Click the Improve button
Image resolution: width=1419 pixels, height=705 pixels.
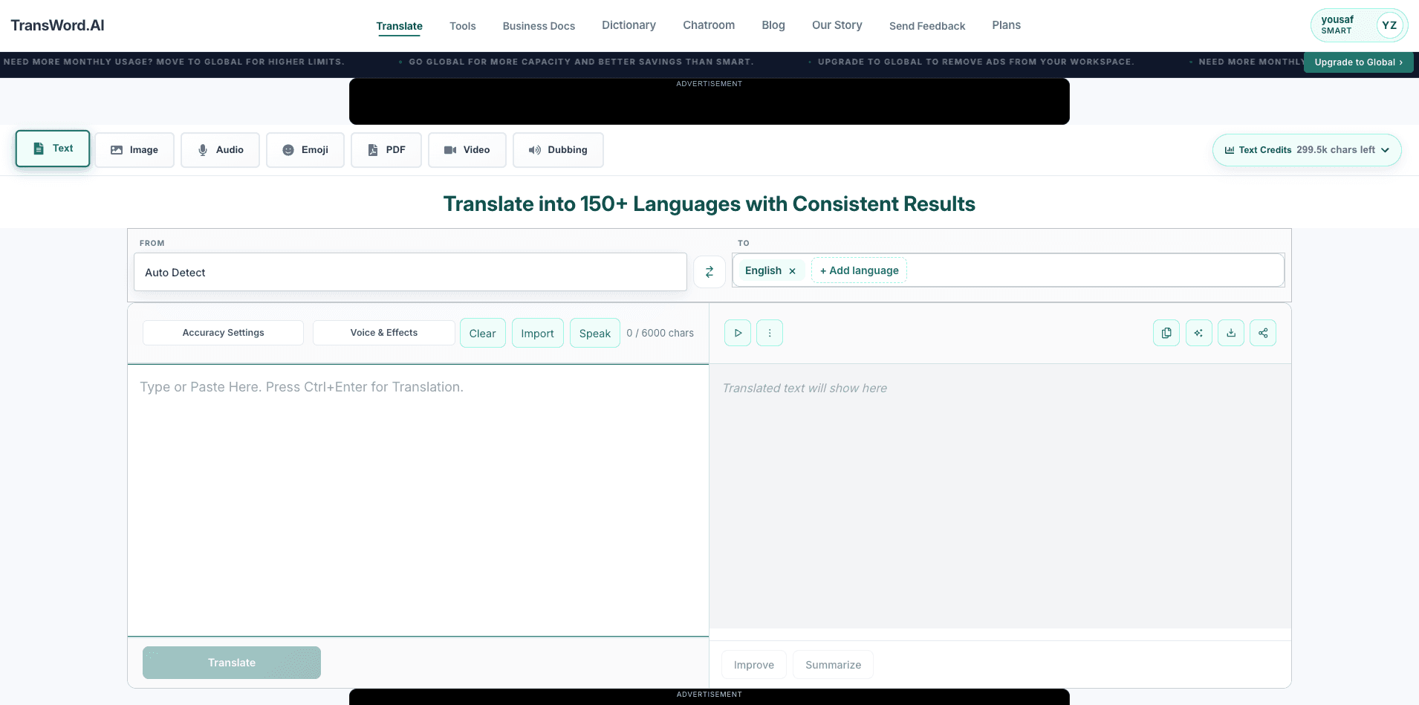pyautogui.click(x=754, y=665)
